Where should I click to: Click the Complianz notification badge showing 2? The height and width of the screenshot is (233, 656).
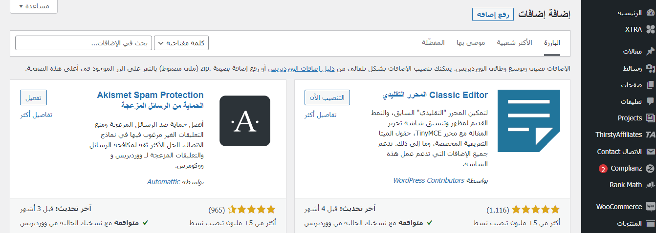(603, 169)
